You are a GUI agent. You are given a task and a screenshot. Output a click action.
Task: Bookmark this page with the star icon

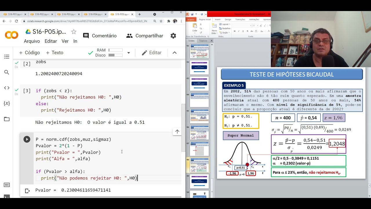161,21
